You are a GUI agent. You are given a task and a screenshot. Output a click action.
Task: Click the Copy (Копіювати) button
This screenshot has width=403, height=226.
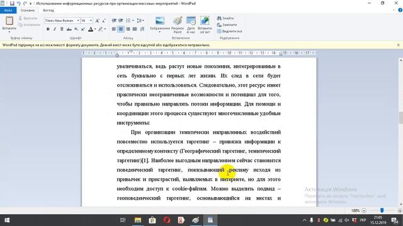tap(30, 24)
